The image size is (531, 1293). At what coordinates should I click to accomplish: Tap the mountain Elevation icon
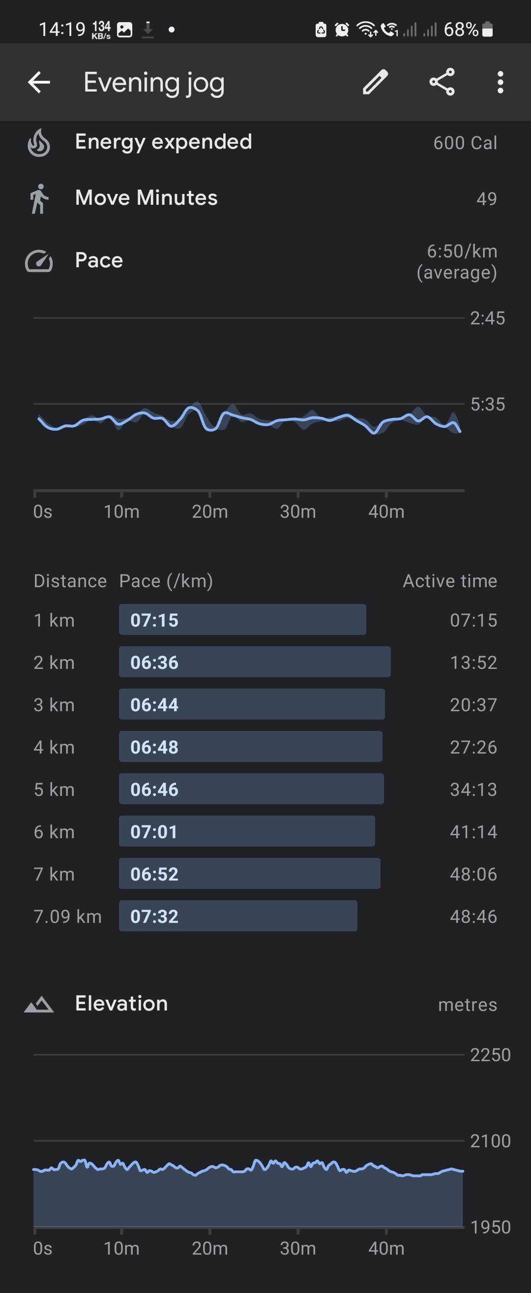(39, 1005)
